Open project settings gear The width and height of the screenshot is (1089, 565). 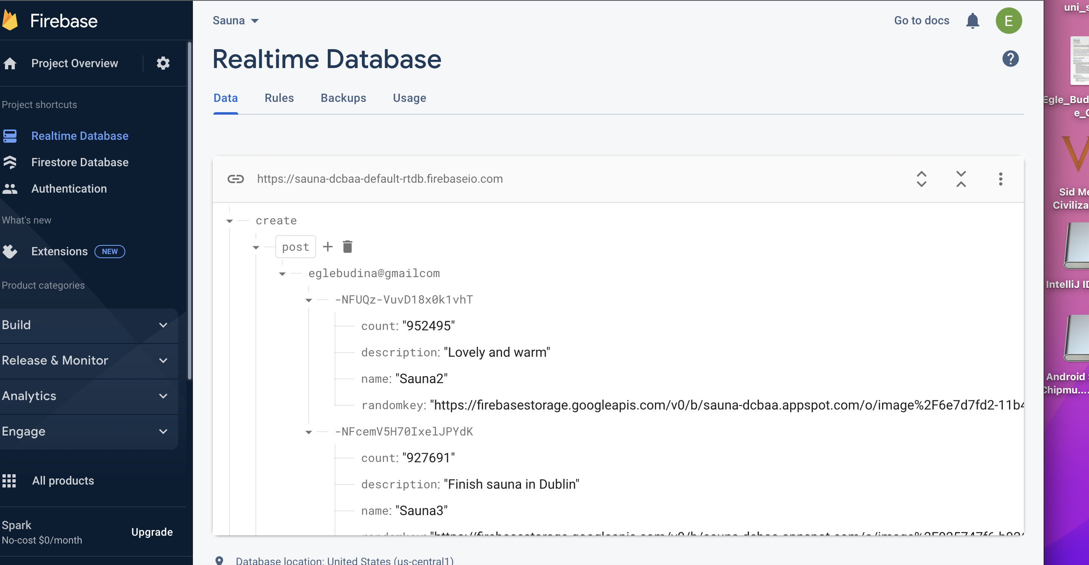(163, 63)
